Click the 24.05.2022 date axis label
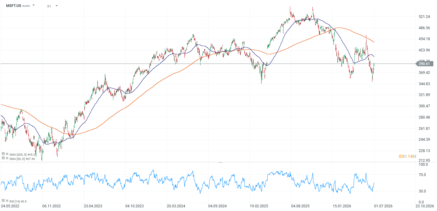The image size is (437, 211). click(10, 206)
